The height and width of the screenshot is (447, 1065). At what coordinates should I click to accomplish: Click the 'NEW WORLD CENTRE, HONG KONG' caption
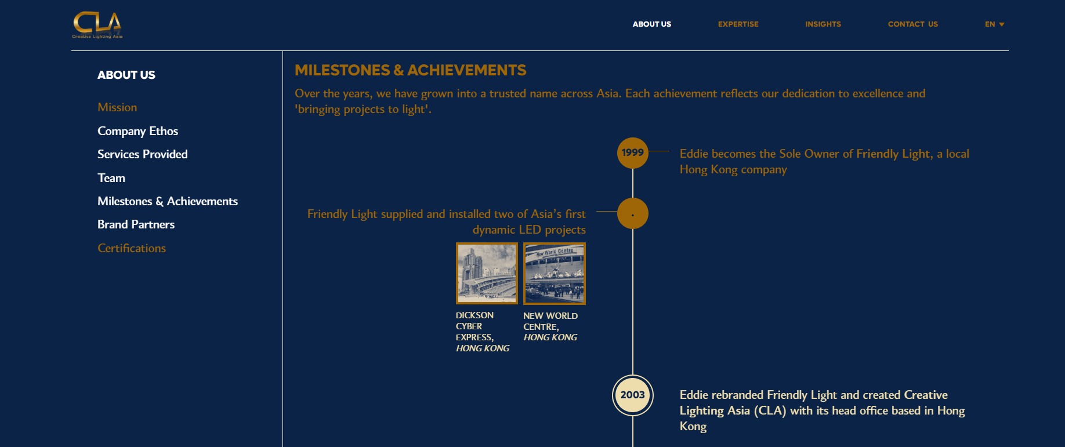click(x=550, y=326)
